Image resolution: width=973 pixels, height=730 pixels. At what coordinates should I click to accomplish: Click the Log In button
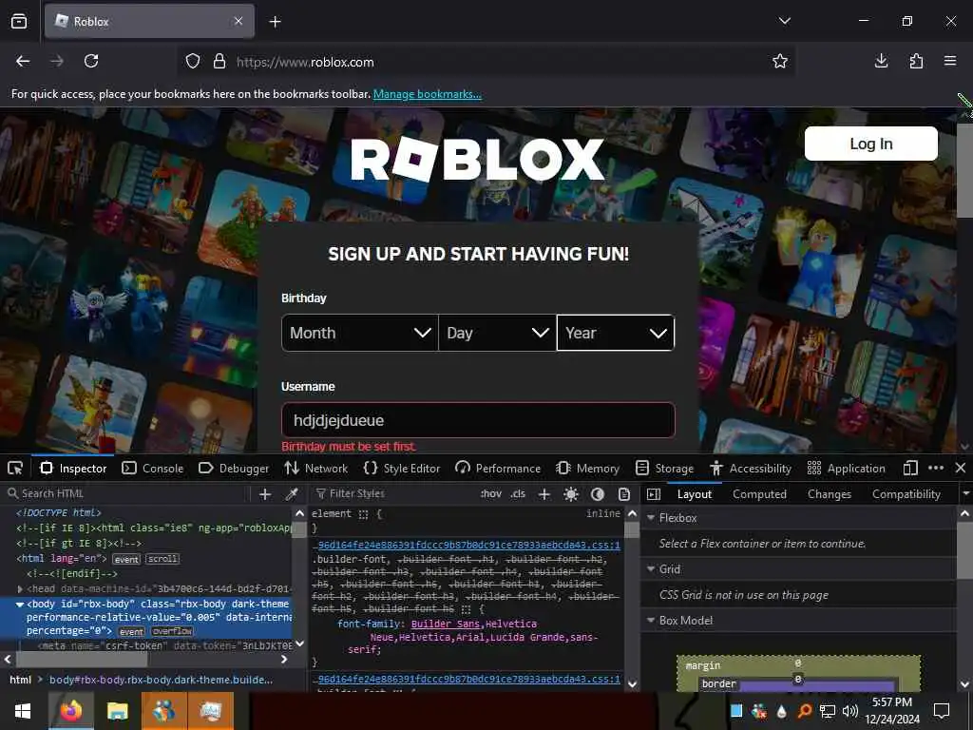tap(870, 144)
